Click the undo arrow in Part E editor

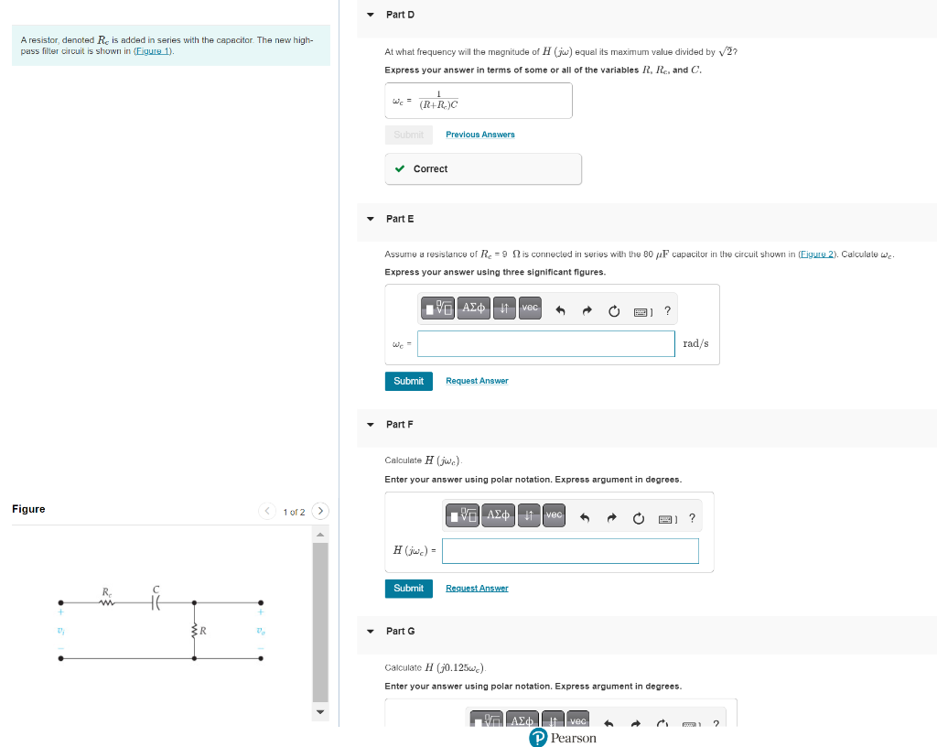(x=560, y=310)
